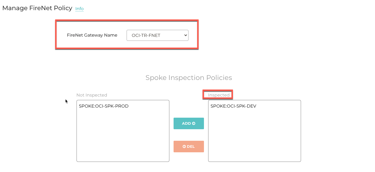The height and width of the screenshot is (172, 375).
Task: Click the dotted-underline Info icon link
Action: (79, 9)
